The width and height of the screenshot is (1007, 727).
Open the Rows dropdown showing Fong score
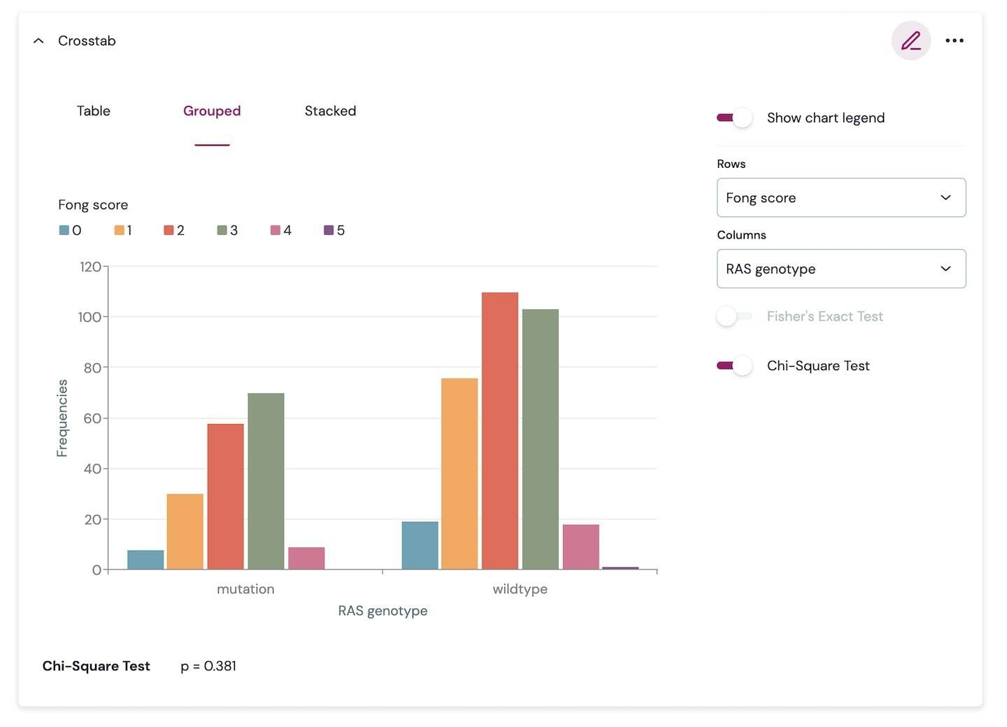841,197
